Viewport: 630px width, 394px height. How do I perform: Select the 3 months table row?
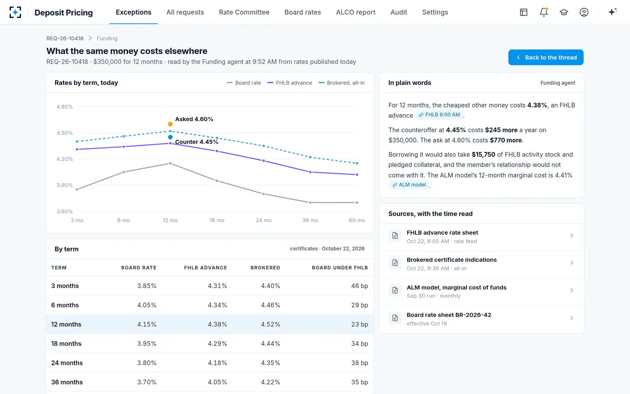pos(210,286)
